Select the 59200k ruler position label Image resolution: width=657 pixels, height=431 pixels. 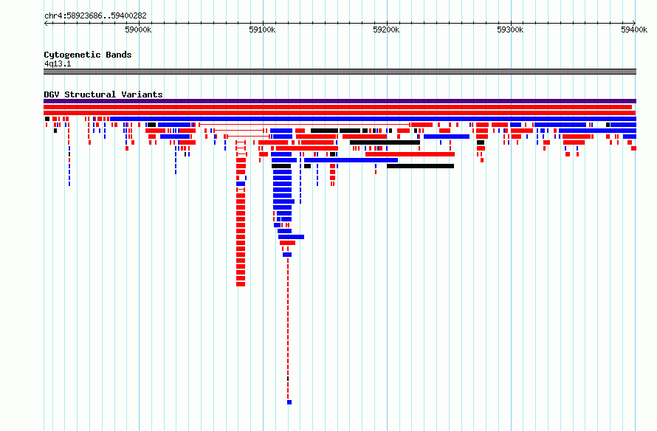pos(386,30)
